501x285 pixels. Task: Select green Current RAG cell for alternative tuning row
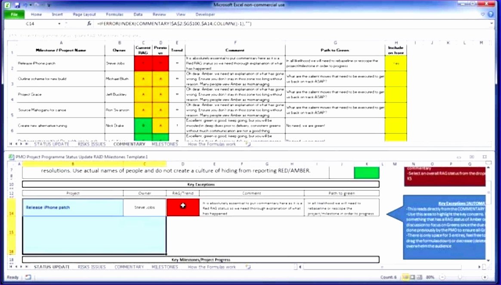pyautogui.click(x=143, y=126)
